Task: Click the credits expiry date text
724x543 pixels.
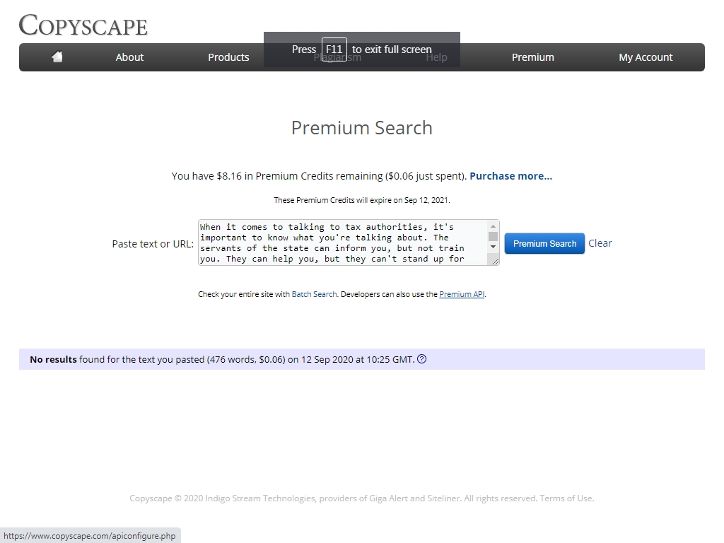Action: 362,200
